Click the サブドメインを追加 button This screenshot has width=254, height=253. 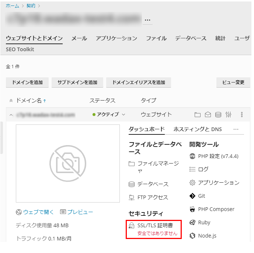(77, 82)
